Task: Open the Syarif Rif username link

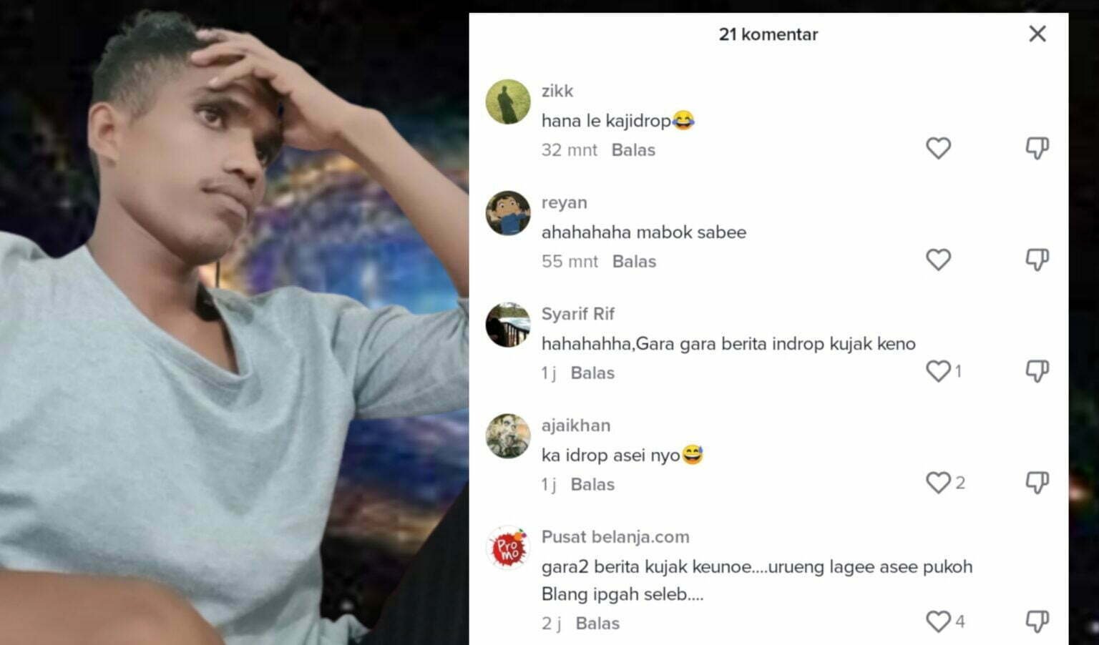Action: pyautogui.click(x=577, y=314)
